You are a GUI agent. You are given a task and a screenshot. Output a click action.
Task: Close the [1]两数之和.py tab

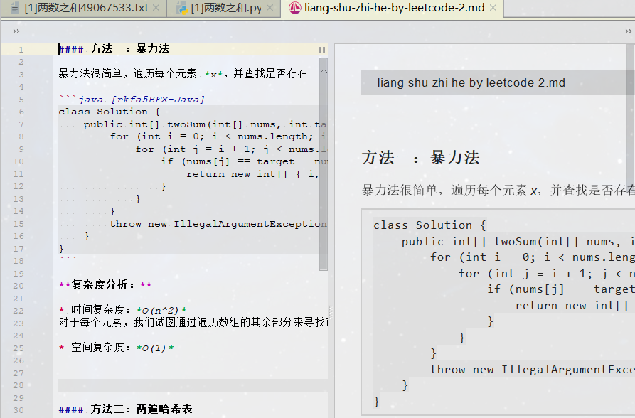tap(270, 8)
